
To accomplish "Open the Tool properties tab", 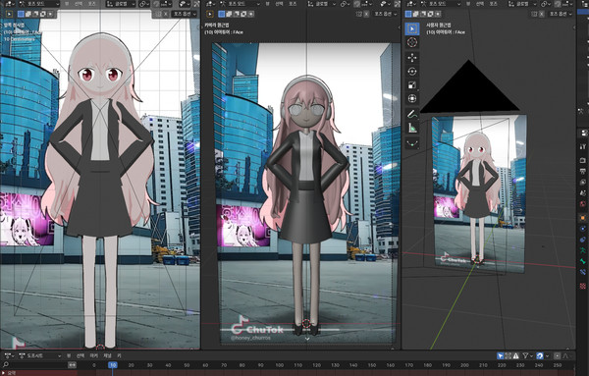I will point(582,146).
